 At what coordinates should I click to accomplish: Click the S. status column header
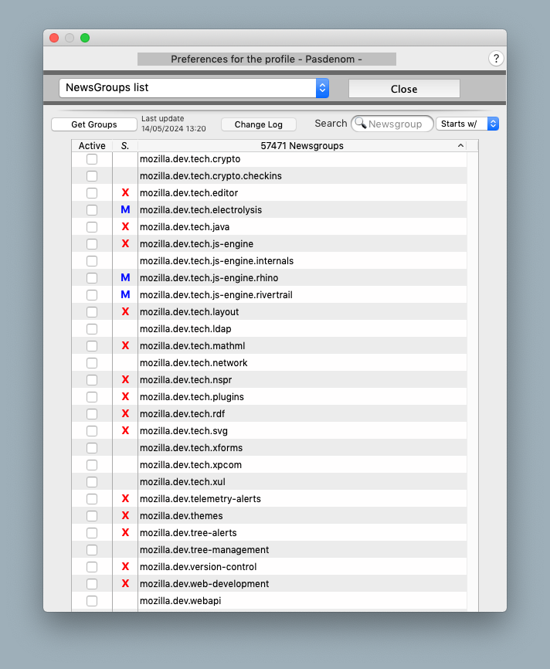pos(125,146)
